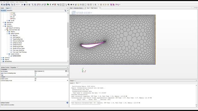The image size is (198, 111).
Task: Open the Part Surfaces filter dropdown
Action: click(x=66, y=71)
